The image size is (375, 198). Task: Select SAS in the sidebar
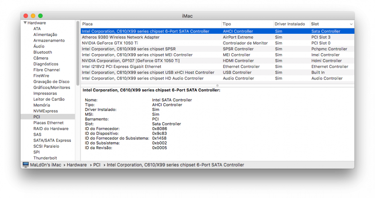37,135
